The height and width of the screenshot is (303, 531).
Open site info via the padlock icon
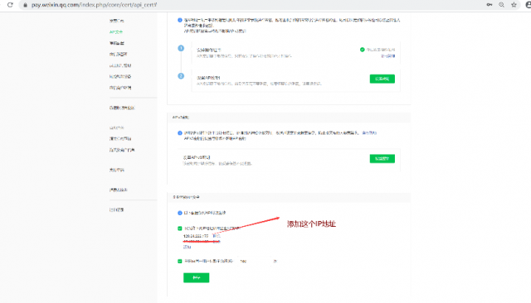25,5
